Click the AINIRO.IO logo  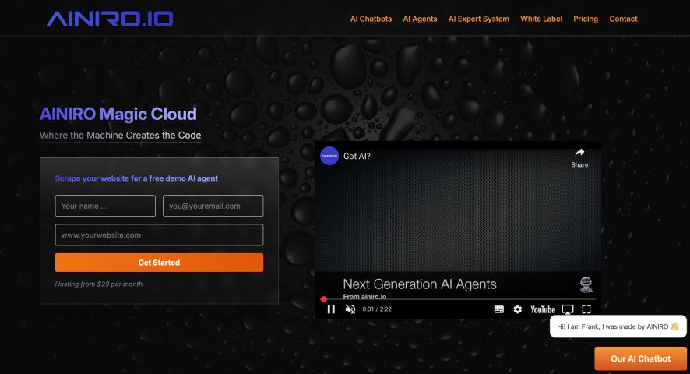click(110, 19)
